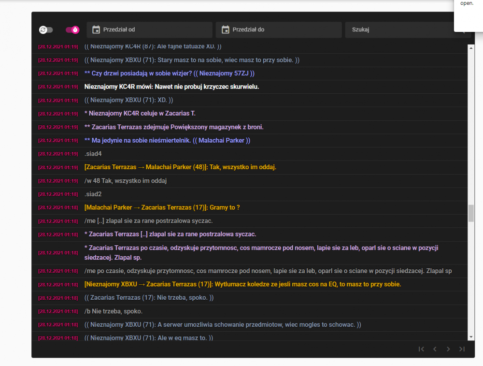The image size is (483, 366).
Task: Click the '.siad4' log entry
Action: pyautogui.click(x=93, y=154)
